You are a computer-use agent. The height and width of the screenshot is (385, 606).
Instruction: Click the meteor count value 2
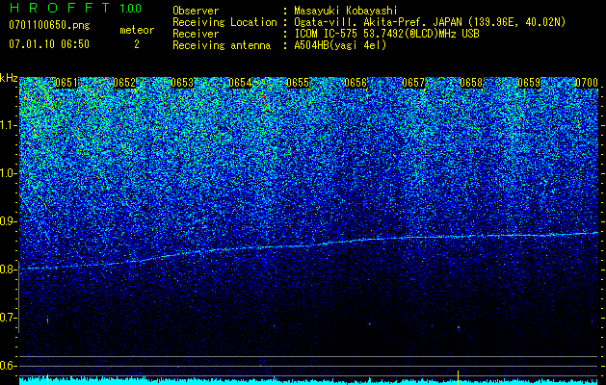pyautogui.click(x=137, y=44)
